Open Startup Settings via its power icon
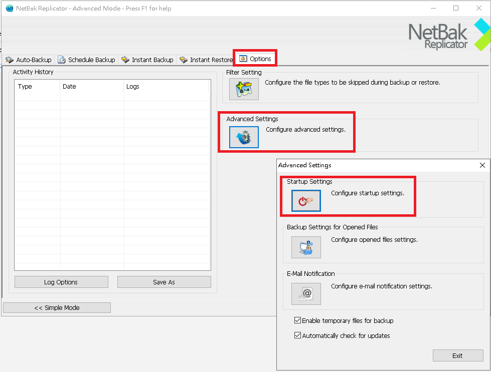The height and width of the screenshot is (372, 491). pos(306,200)
